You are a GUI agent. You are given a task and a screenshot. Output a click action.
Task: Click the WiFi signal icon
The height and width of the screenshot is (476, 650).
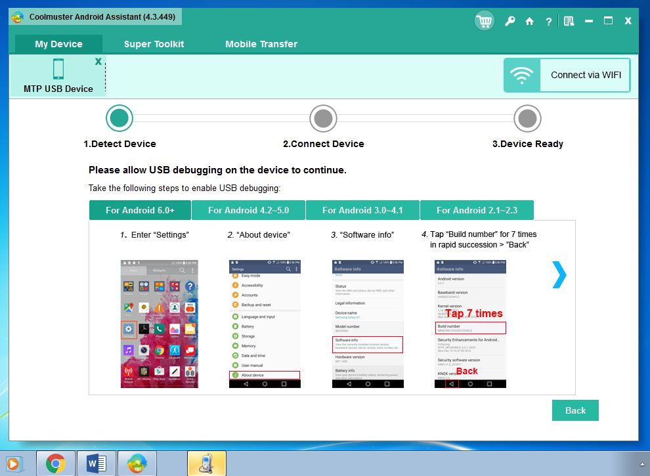tap(521, 75)
